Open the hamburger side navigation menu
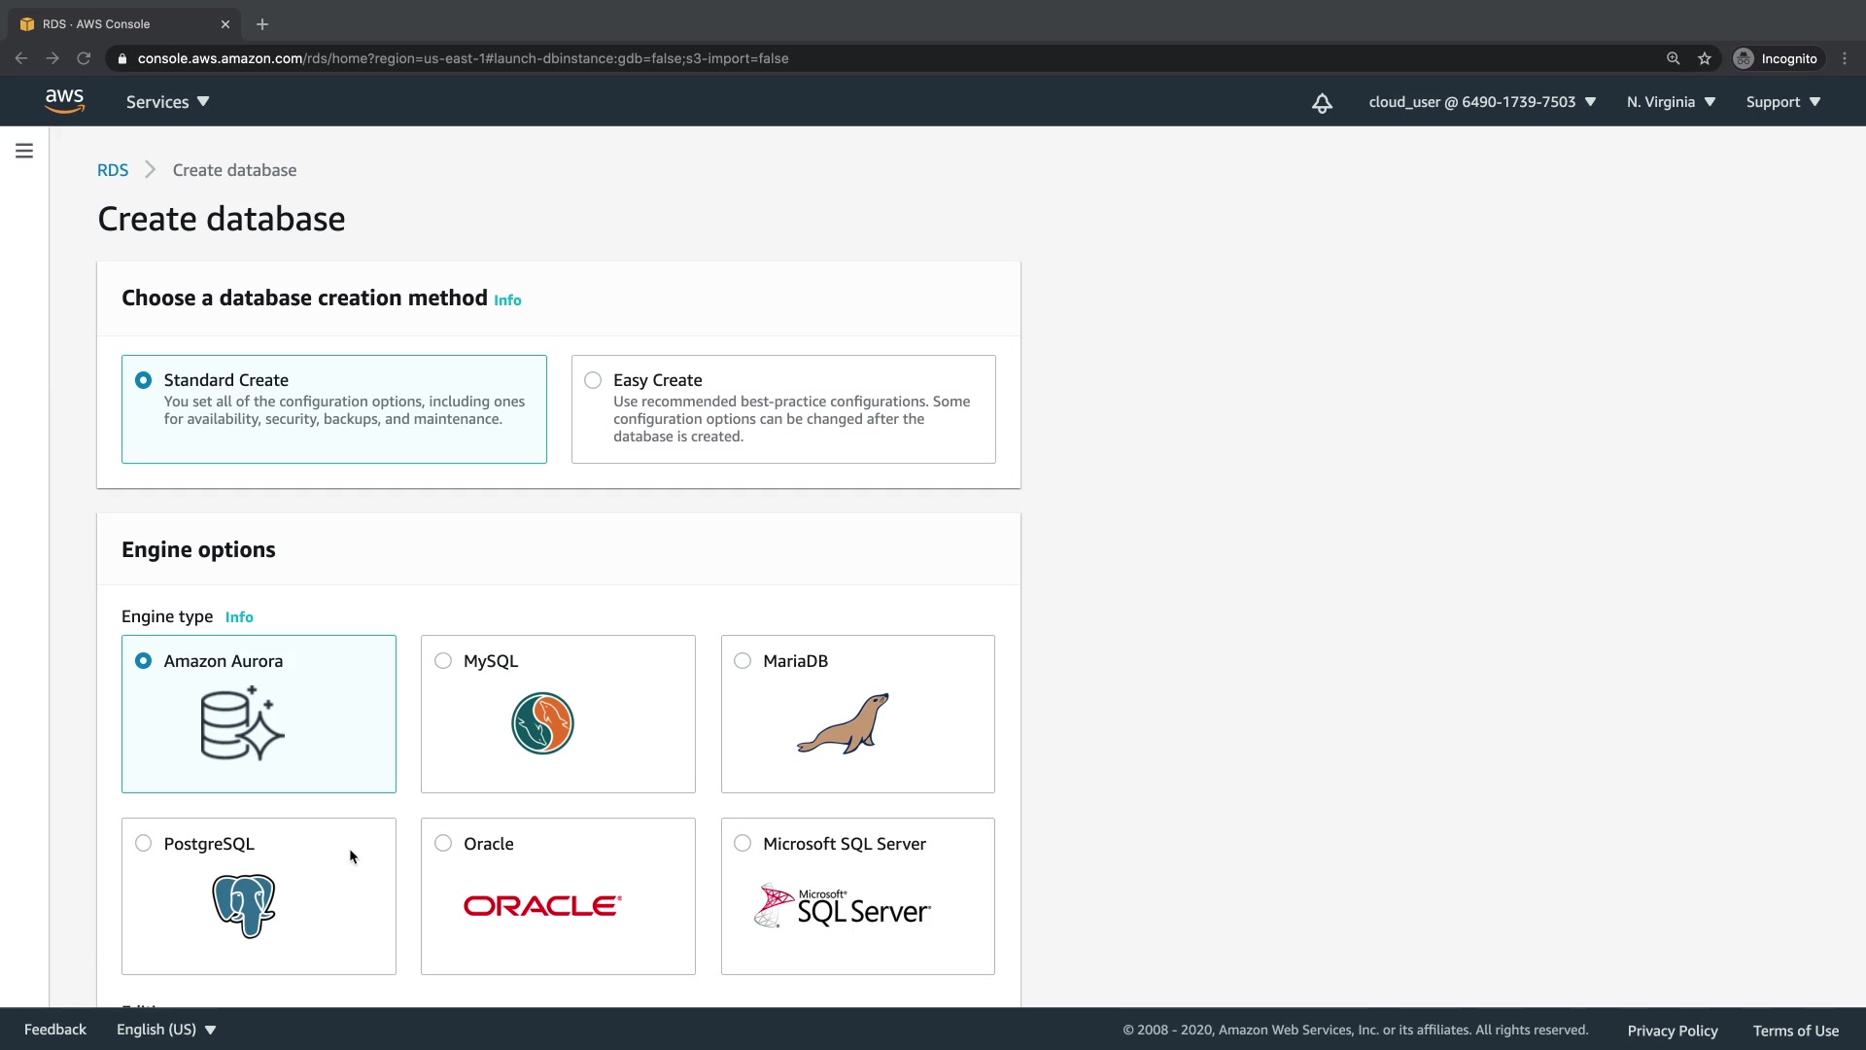The image size is (1866, 1050). 24,151
